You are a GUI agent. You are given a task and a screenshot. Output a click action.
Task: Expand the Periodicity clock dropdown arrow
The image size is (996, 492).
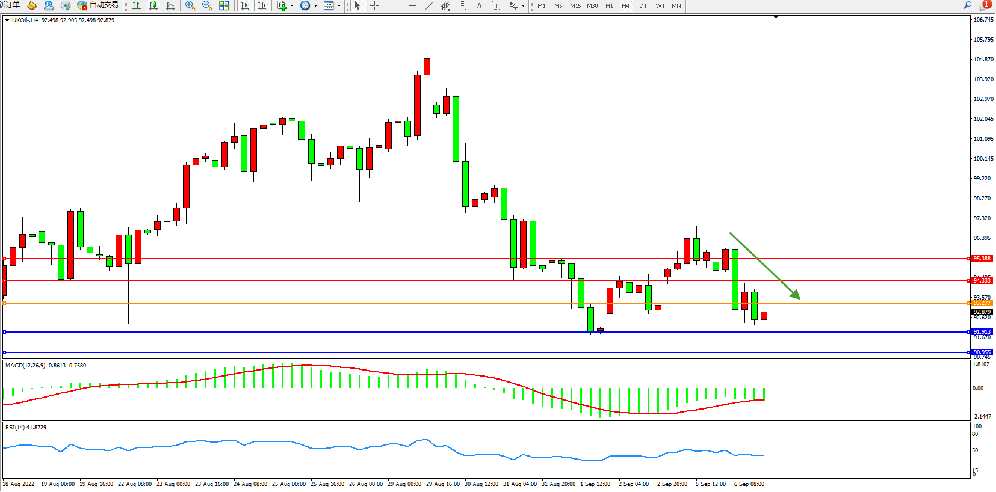(316, 5)
